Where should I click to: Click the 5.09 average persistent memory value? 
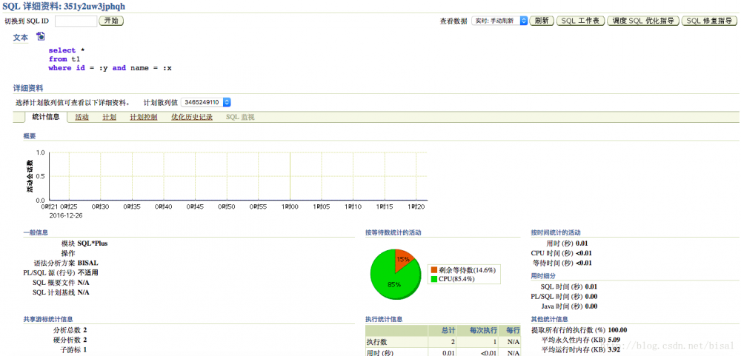pos(615,340)
